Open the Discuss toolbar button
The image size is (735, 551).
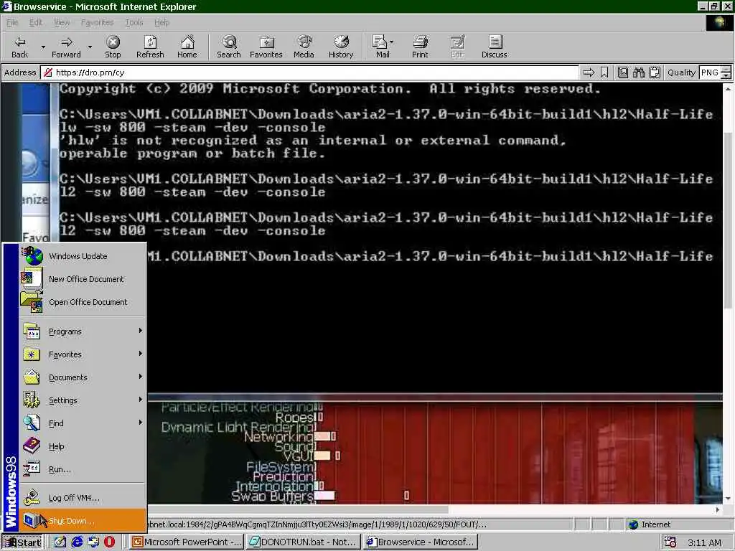[x=494, y=47]
